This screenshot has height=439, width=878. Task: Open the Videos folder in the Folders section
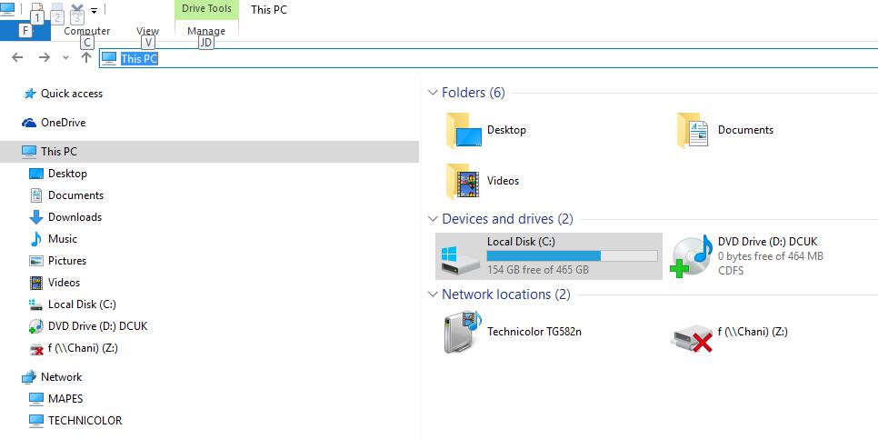pos(483,181)
